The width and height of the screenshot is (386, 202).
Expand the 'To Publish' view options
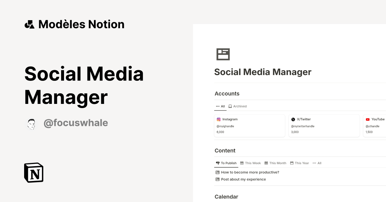coord(226,163)
